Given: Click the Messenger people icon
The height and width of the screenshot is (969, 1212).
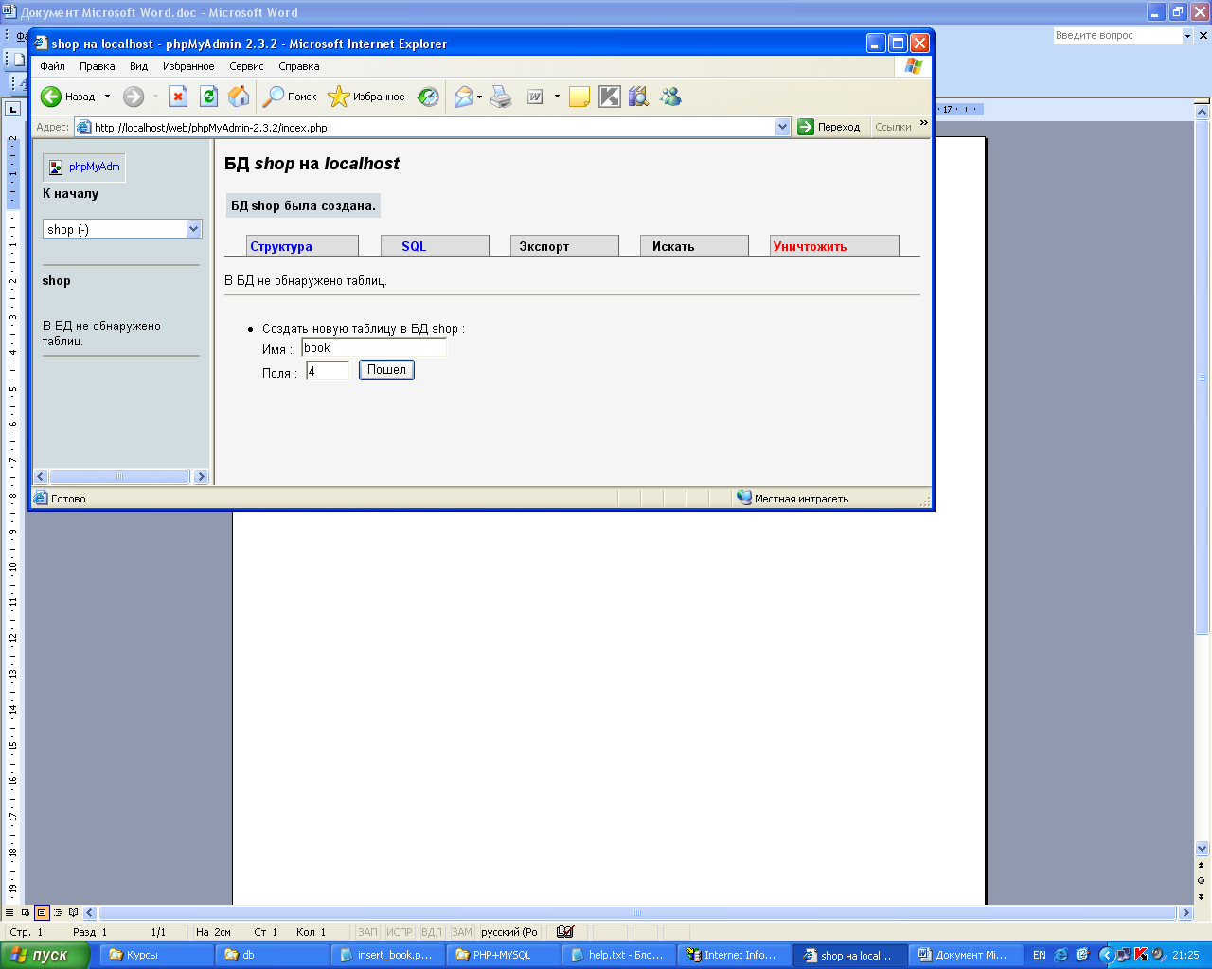Looking at the screenshot, I should point(671,97).
